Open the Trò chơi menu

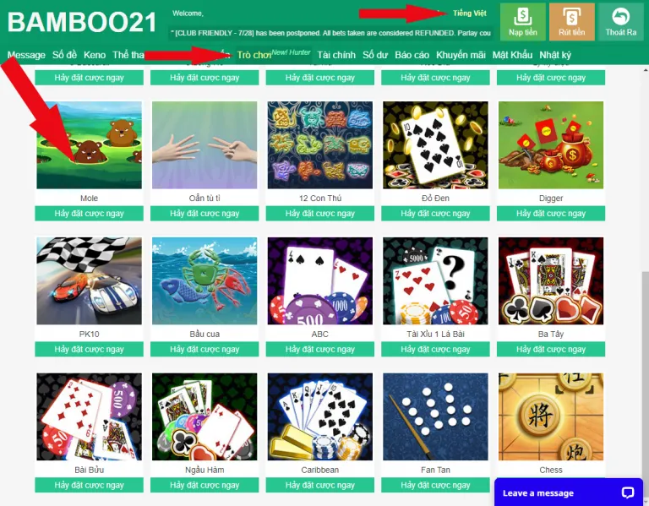[x=254, y=55]
